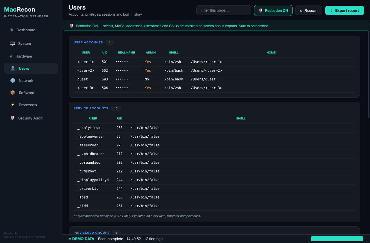Click the Software package icon
The image size is (370, 243).
(13, 93)
